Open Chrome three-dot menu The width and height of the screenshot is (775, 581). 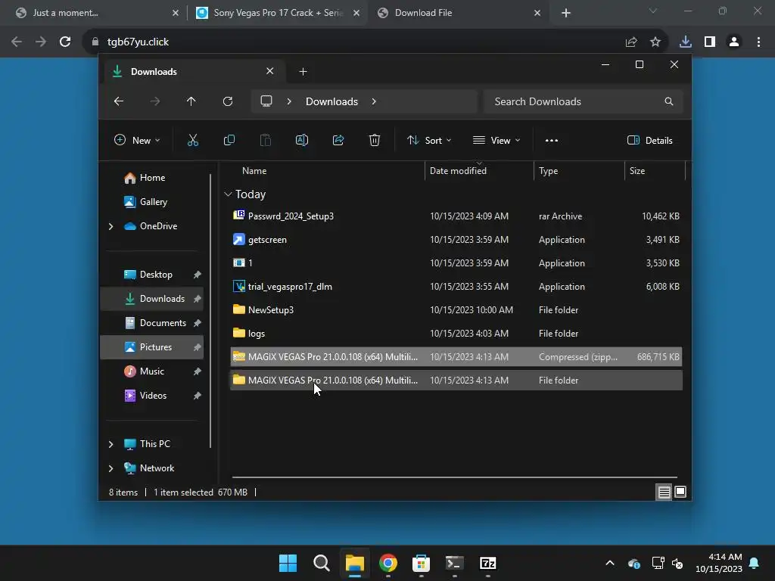pyautogui.click(x=758, y=42)
